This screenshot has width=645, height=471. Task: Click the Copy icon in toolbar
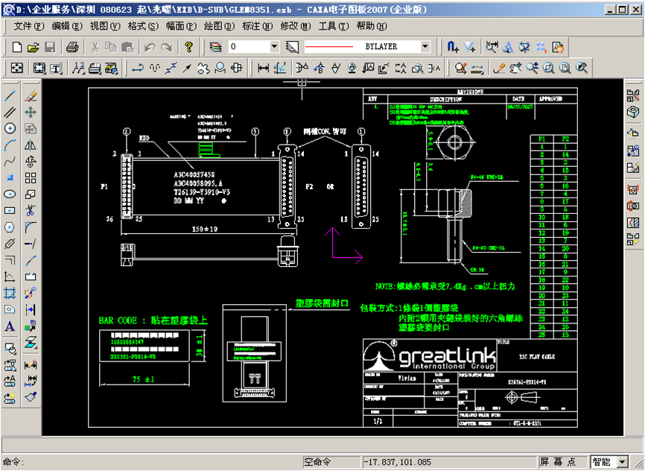[x=111, y=48]
